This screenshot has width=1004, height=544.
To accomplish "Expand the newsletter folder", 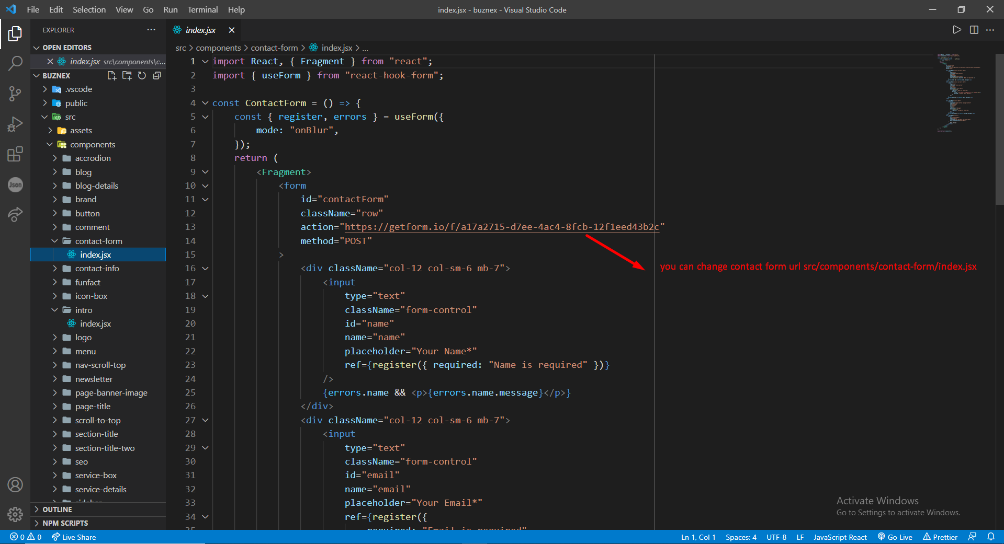I will [98, 379].
